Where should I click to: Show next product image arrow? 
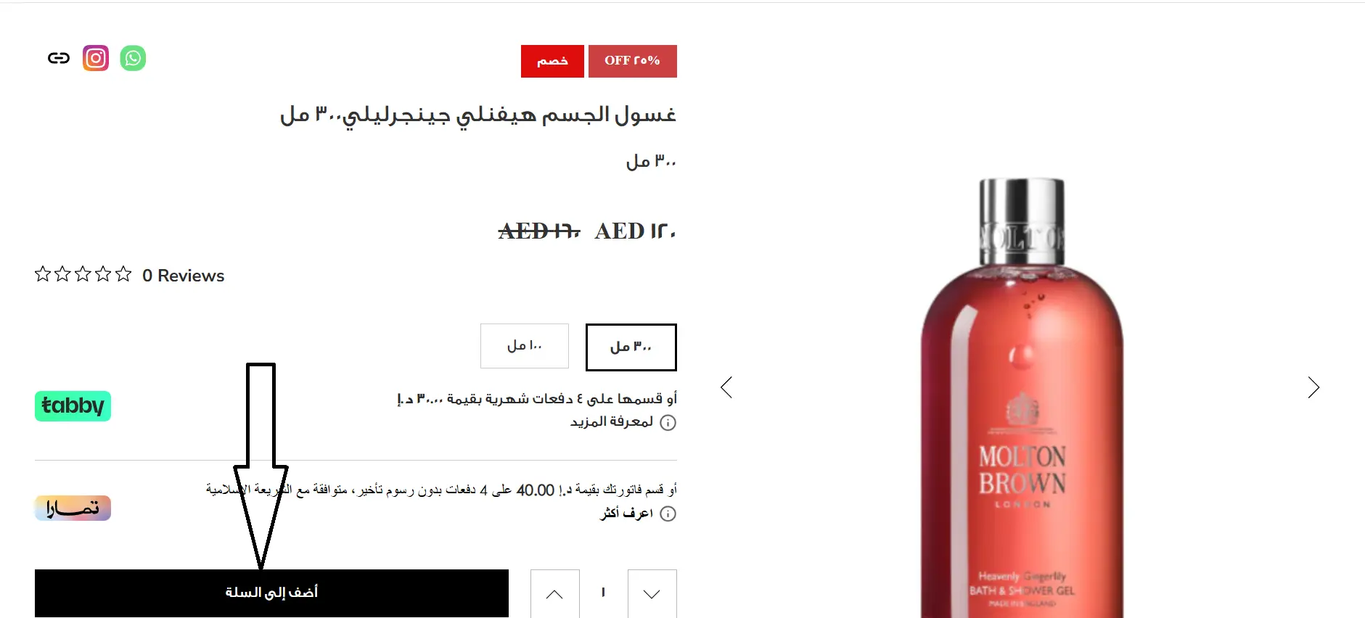point(1313,387)
